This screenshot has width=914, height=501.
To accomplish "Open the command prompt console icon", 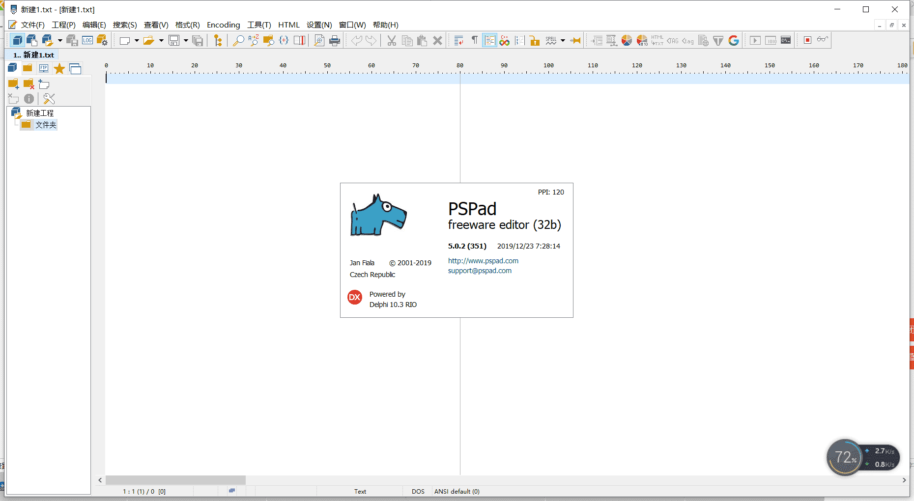I will click(x=786, y=40).
